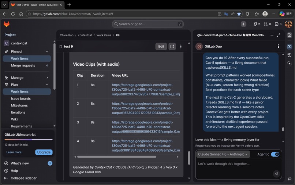Click the Upgrade button

click(x=44, y=152)
